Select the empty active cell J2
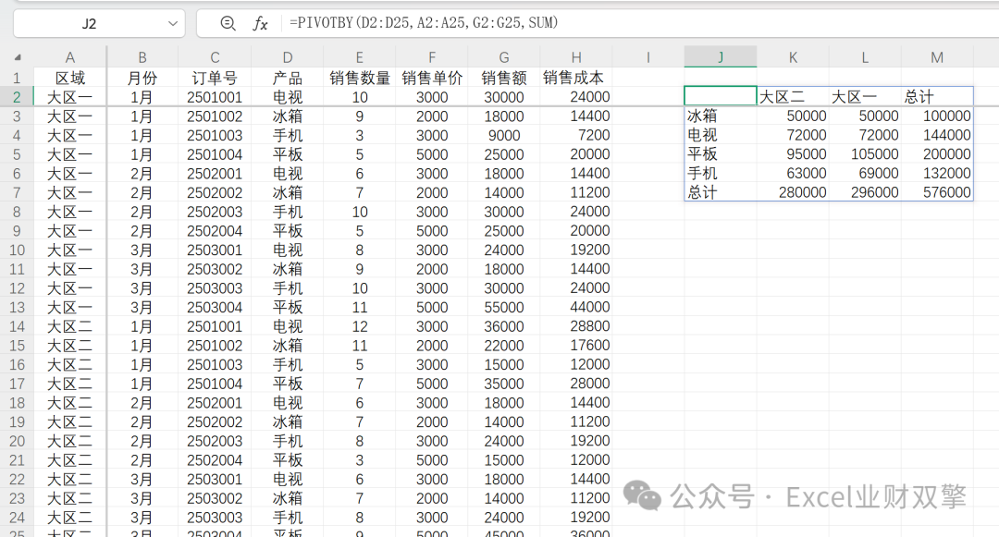This screenshot has width=999, height=537. tap(721, 96)
